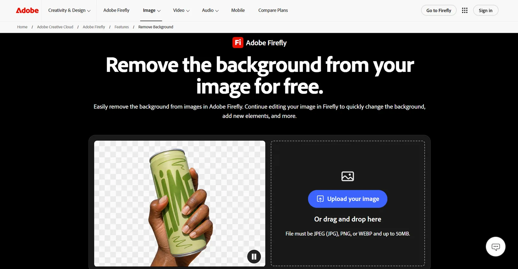
Task: Click the Adobe Firefly Fi logo icon
Action: click(x=238, y=42)
